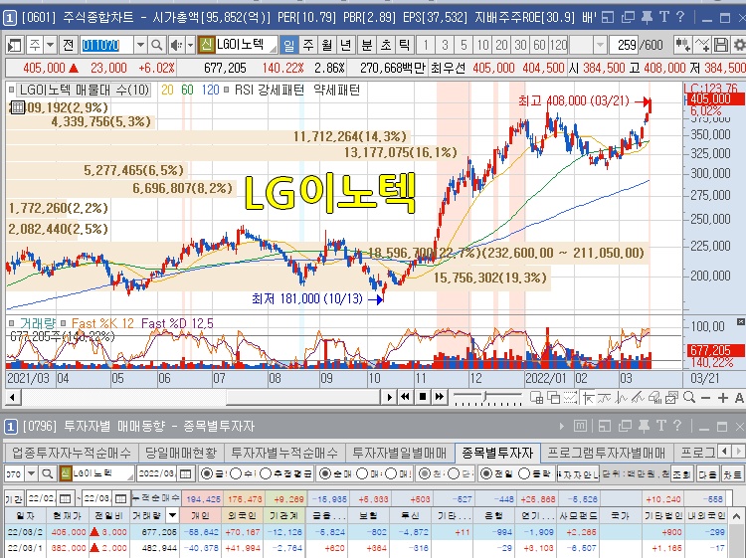Click the 조회 query button
The width and height of the screenshot is (746, 558).
pos(681,474)
